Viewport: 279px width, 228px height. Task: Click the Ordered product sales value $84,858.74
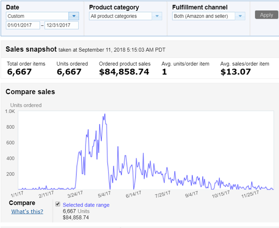[124, 72]
